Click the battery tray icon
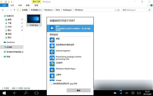Viewport: 153px width, 96px height. point(115,93)
